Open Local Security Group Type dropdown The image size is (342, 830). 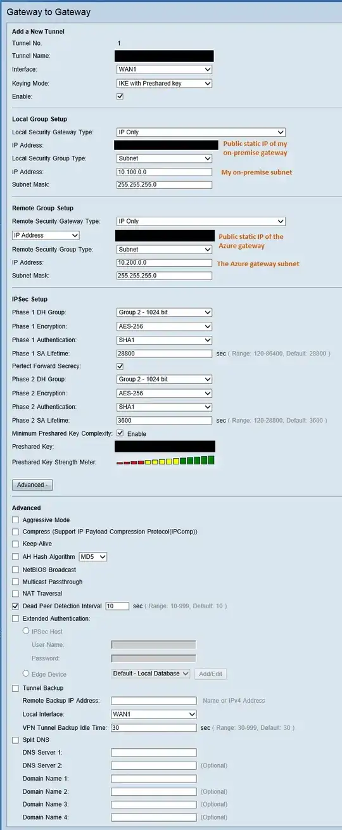coord(164,158)
